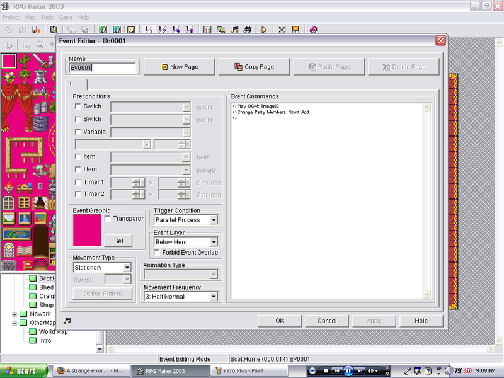Image resolution: width=504 pixels, height=378 pixels.
Task: Open the Trigger Condition dropdown
Action: [x=214, y=220]
